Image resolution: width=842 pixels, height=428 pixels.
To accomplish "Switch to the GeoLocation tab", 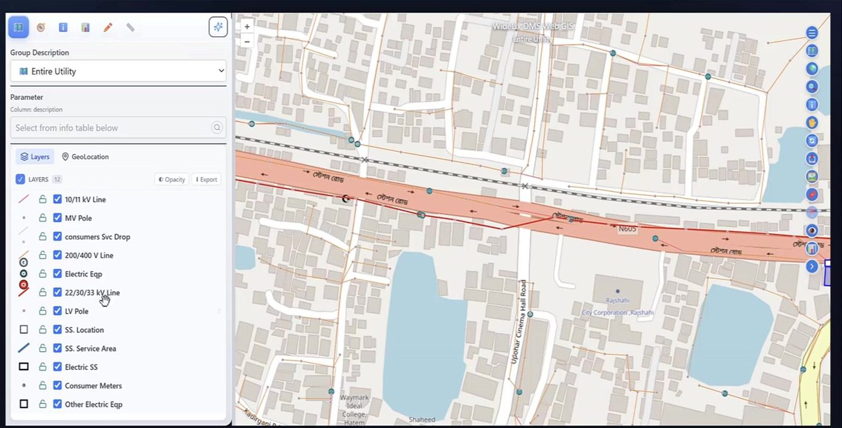I will [x=85, y=157].
